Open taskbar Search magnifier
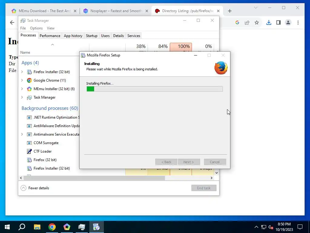The height and width of the screenshot is (233, 310). pyautogui.click(x=22, y=227)
